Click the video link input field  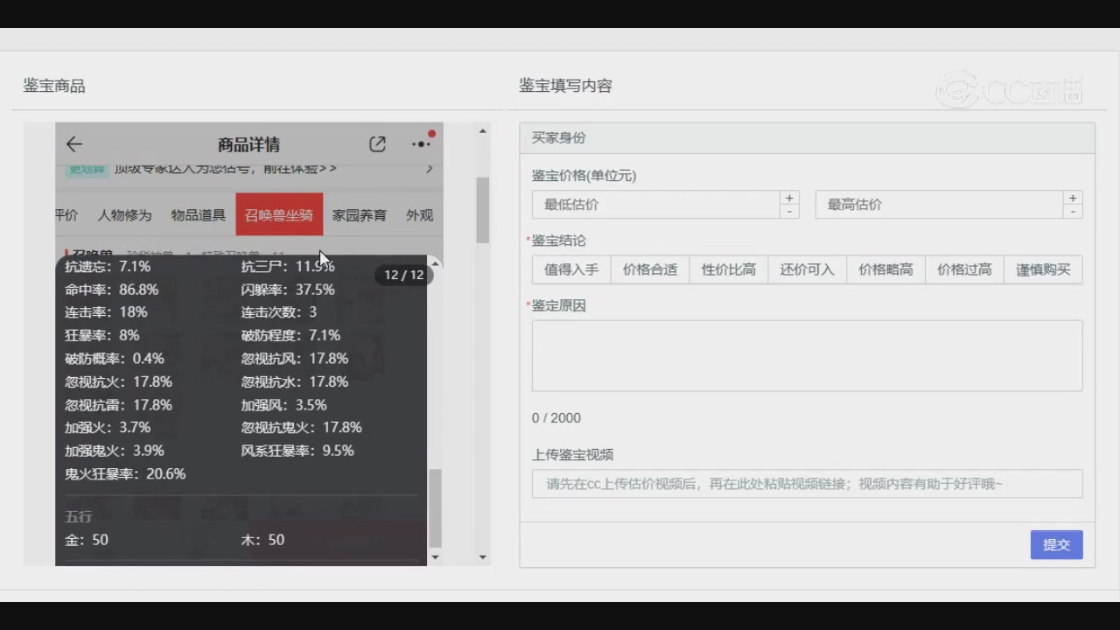click(x=807, y=484)
